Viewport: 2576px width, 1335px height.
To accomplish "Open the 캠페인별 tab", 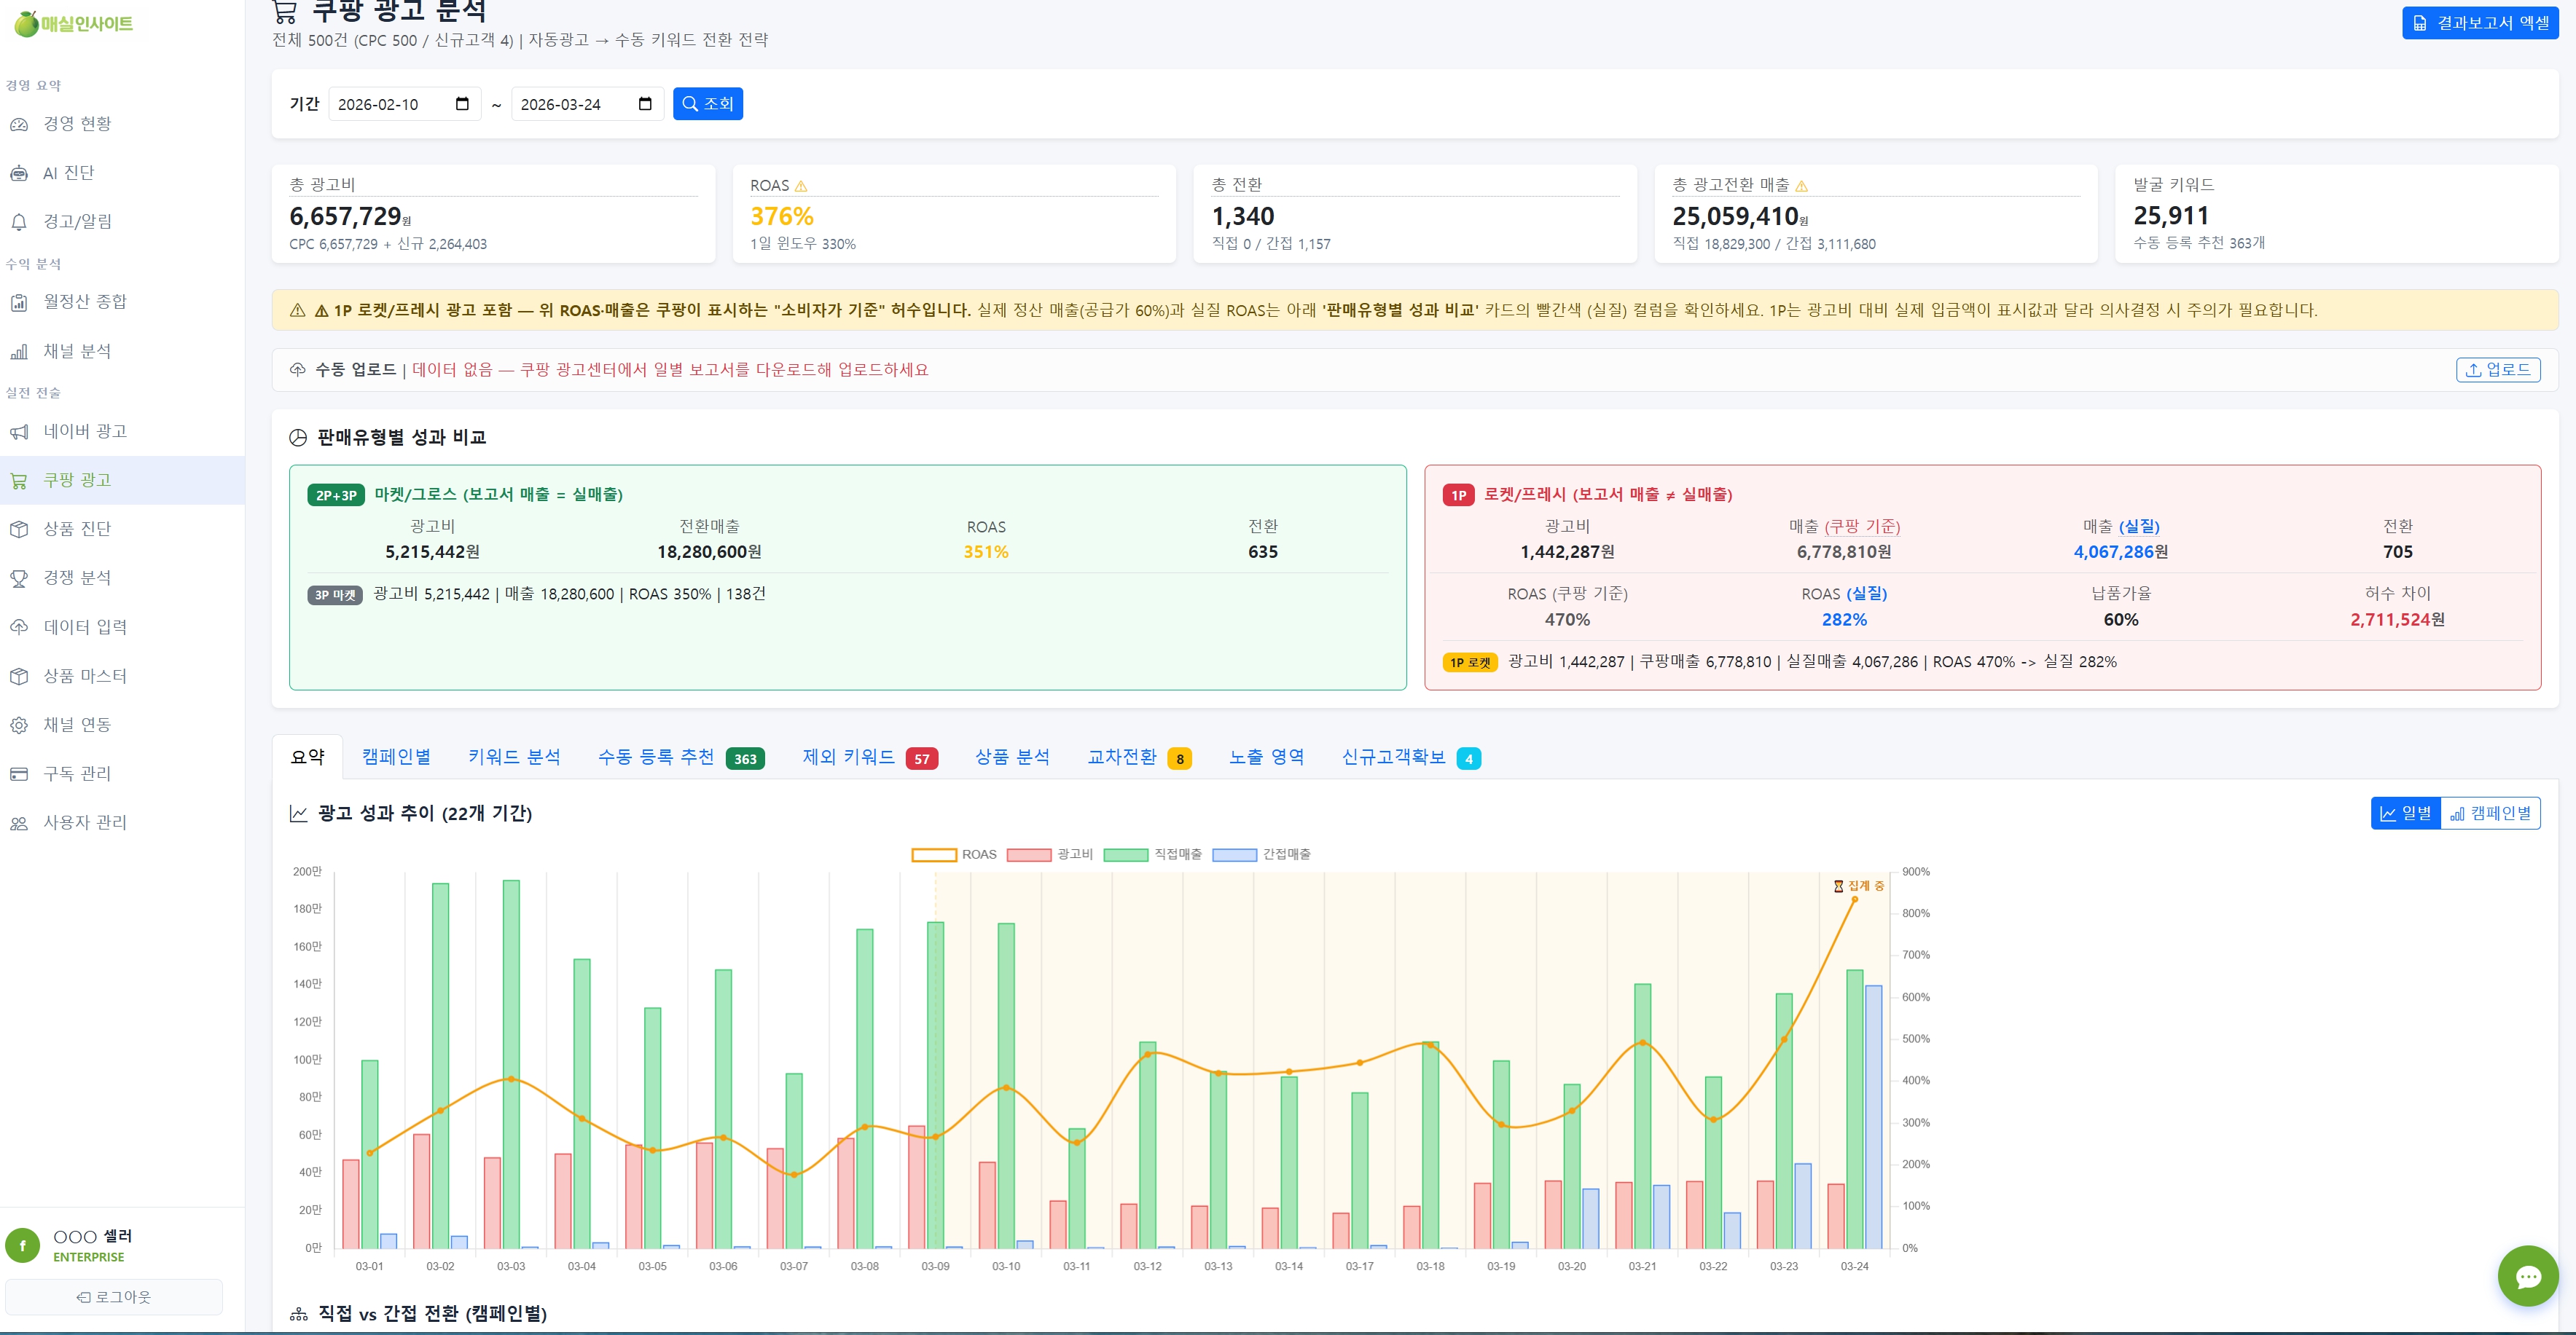I will [396, 757].
